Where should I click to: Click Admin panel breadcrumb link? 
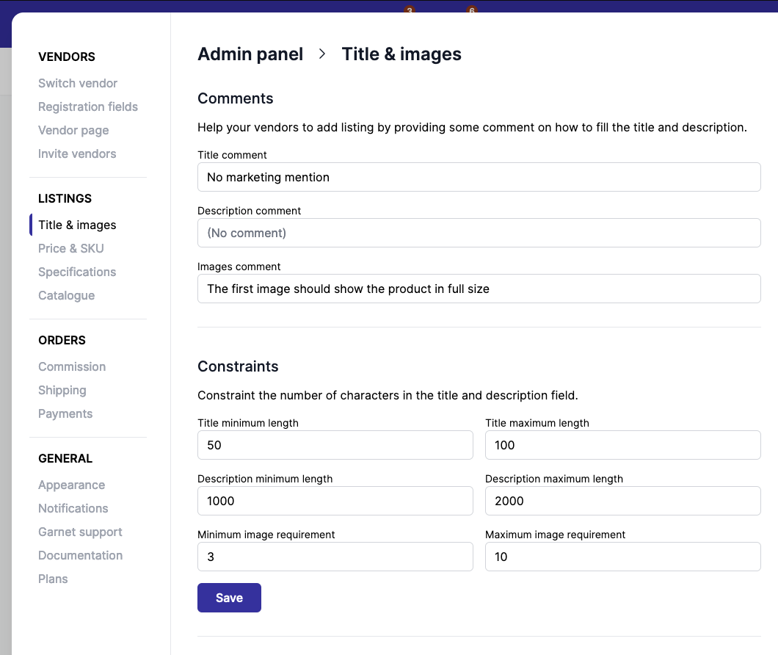pyautogui.click(x=250, y=54)
